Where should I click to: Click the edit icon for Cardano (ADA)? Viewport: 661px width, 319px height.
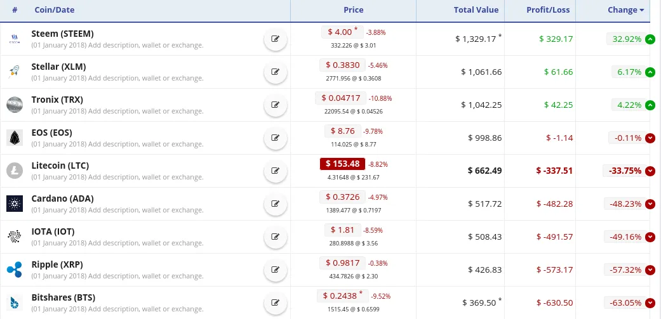point(276,204)
